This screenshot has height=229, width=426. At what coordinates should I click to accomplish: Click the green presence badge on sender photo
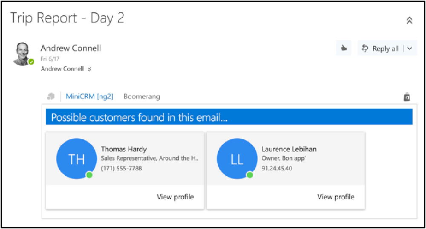[31, 62]
